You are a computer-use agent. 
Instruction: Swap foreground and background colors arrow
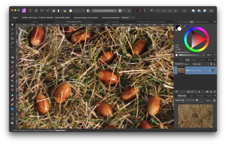(181, 26)
